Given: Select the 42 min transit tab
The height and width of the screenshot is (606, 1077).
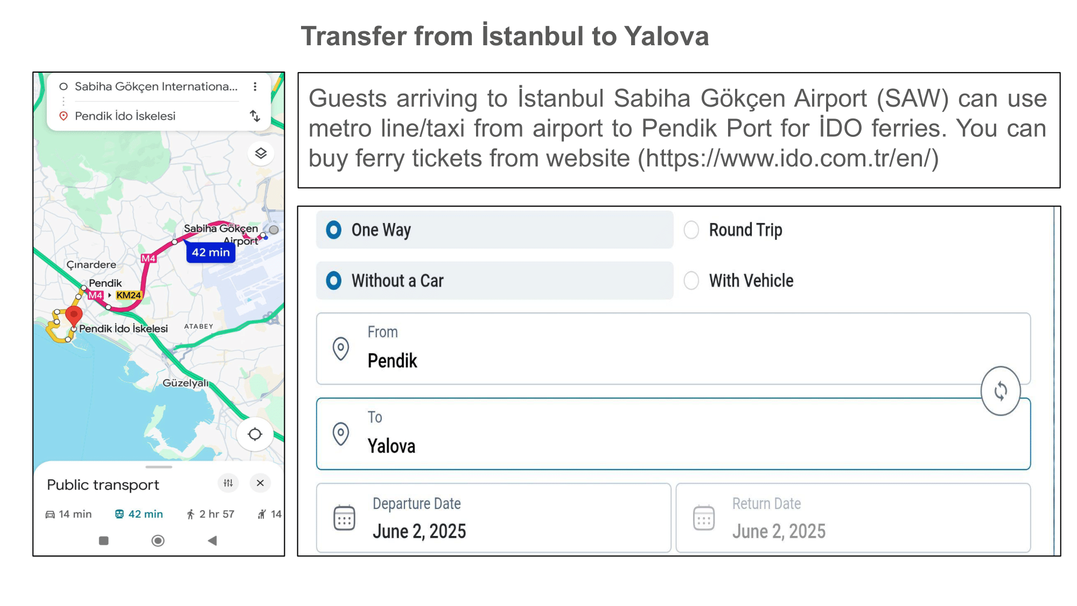Looking at the screenshot, I should click(x=139, y=514).
